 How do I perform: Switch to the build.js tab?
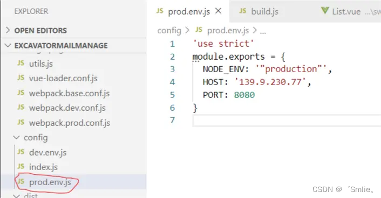(264, 11)
